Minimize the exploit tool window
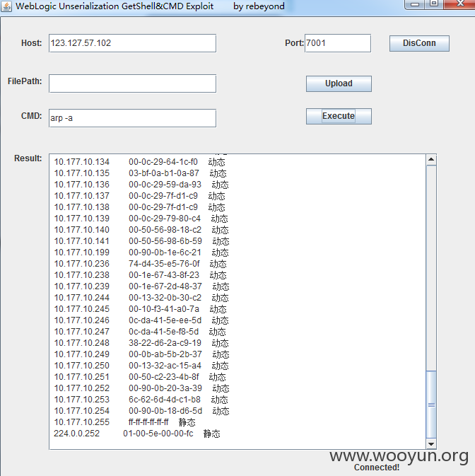 [415, 4]
